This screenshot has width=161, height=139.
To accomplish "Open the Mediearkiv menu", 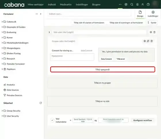I will pyautogui.click(x=66, y=5).
